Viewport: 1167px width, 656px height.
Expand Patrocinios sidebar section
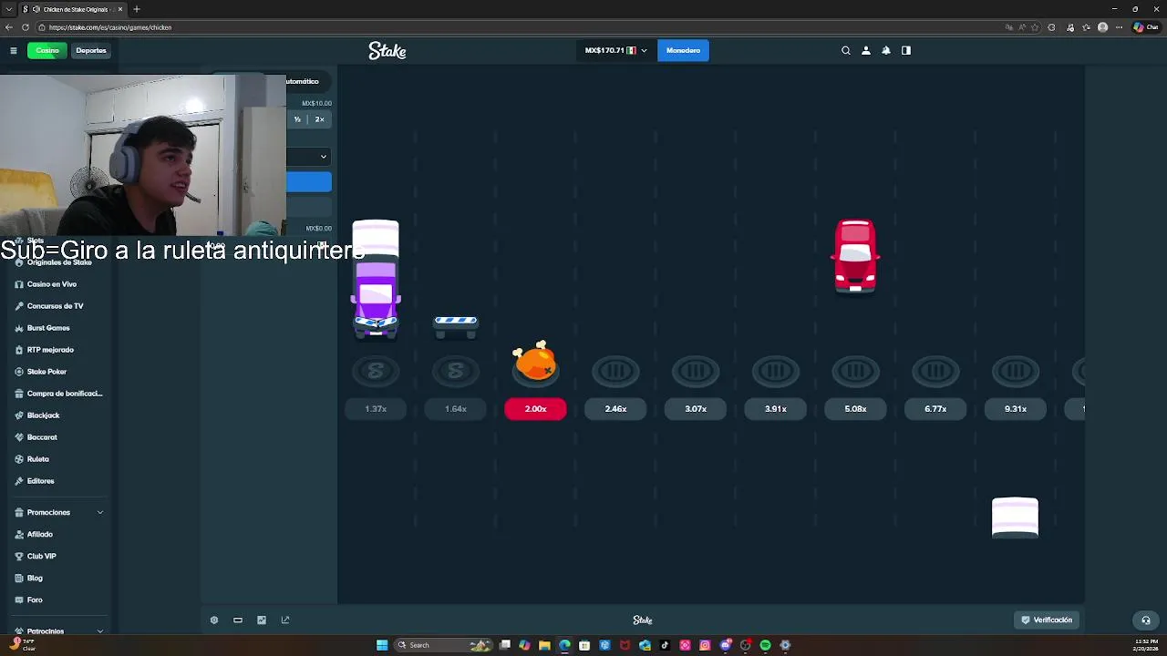coord(59,630)
